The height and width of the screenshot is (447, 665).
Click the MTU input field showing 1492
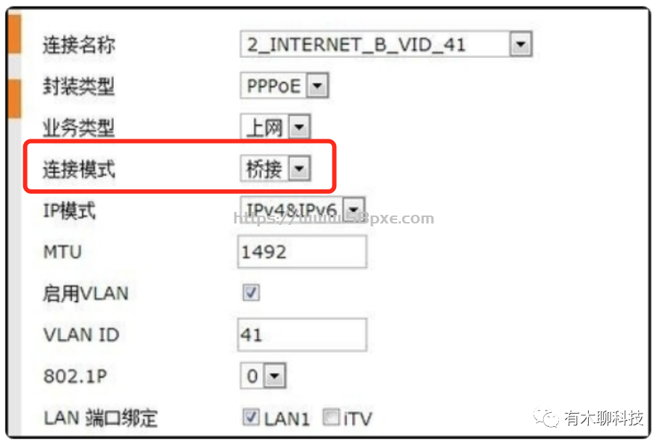[302, 252]
